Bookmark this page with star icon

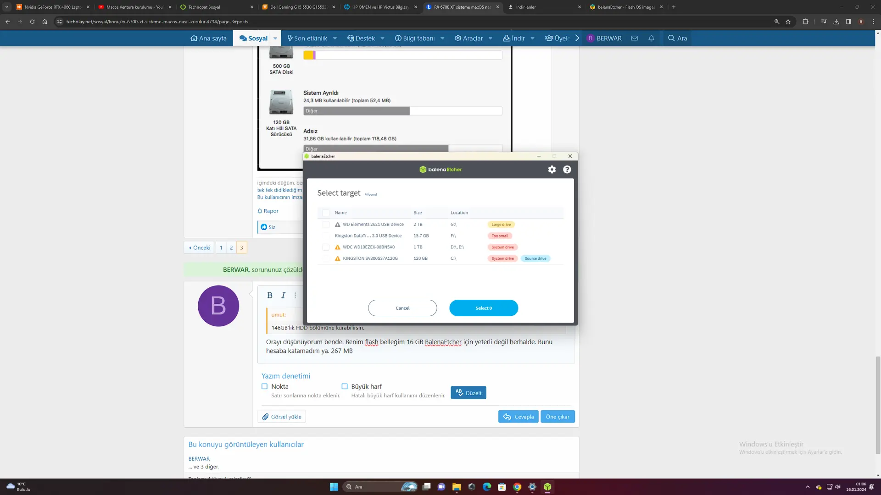tap(788, 22)
